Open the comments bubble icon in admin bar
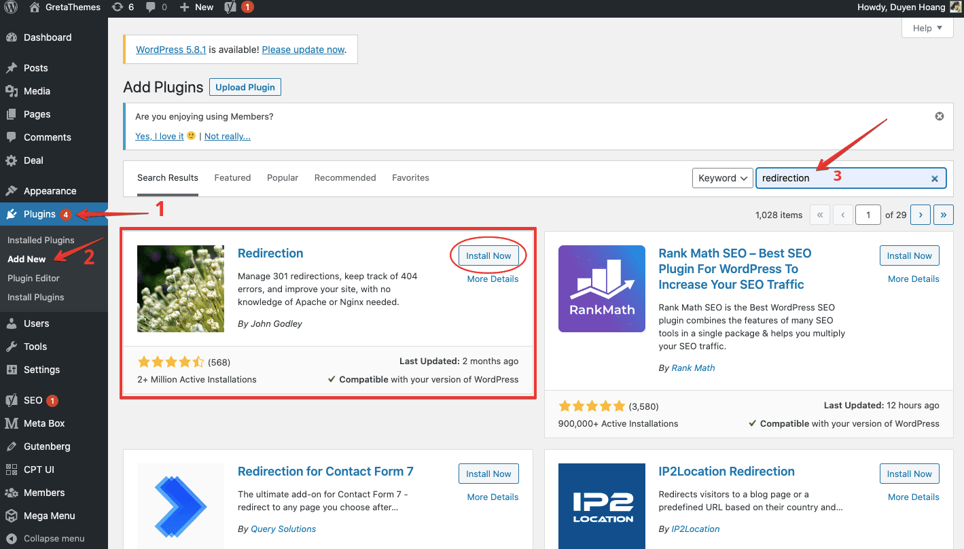The height and width of the screenshot is (549, 964). pyautogui.click(x=156, y=7)
